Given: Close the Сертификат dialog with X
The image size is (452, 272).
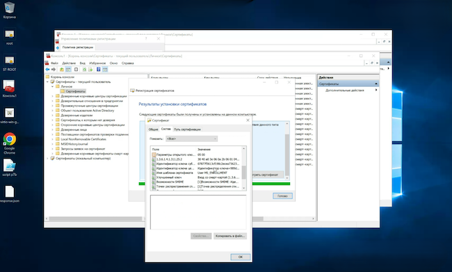Looking at the screenshot, I should tap(248, 120).
